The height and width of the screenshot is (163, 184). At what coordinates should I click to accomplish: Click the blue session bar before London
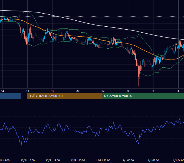[10, 96]
